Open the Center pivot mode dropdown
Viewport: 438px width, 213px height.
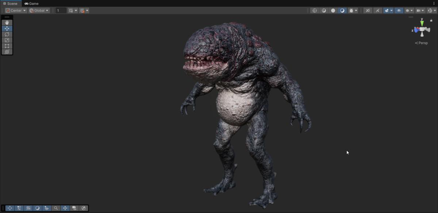pyautogui.click(x=16, y=11)
